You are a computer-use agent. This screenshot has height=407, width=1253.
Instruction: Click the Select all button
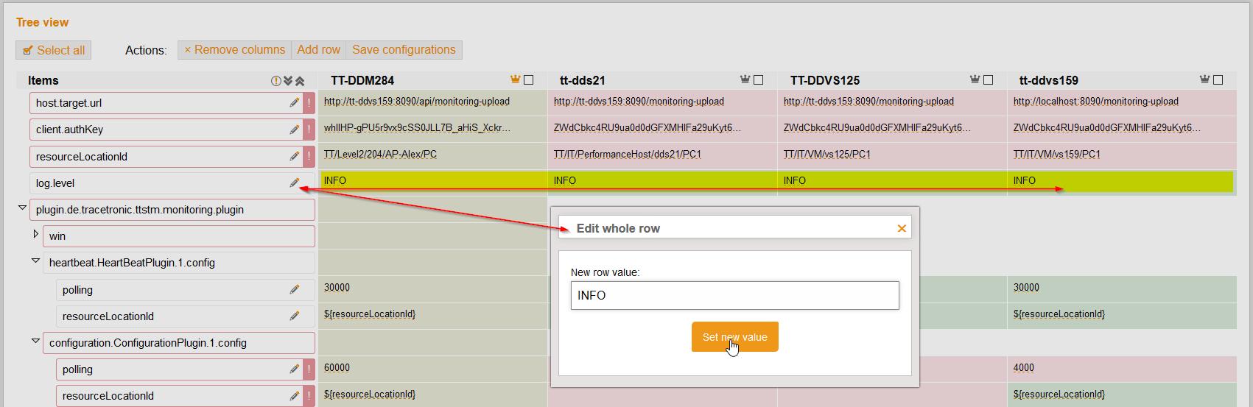pos(54,50)
